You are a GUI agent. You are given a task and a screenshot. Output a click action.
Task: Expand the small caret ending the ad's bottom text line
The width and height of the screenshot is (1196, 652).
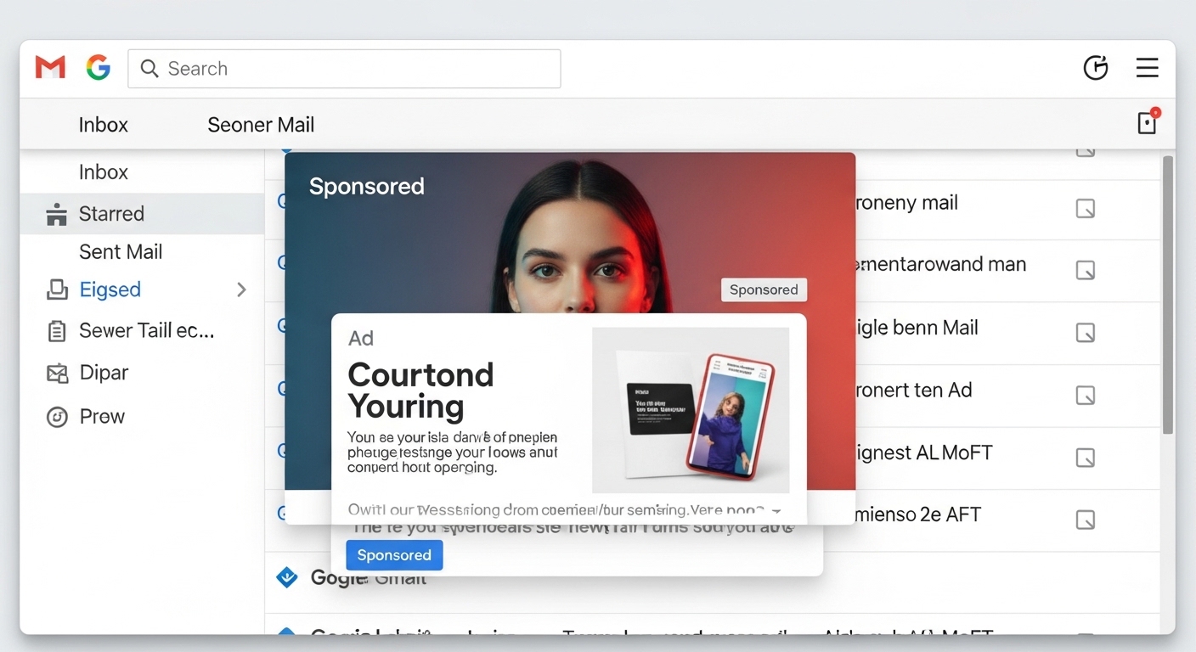tap(775, 511)
